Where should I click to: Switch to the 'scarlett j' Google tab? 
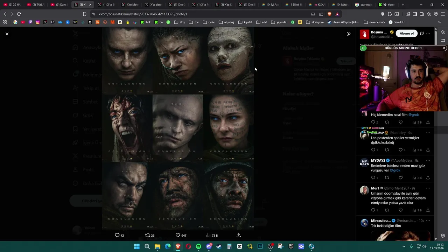(x=364, y=5)
